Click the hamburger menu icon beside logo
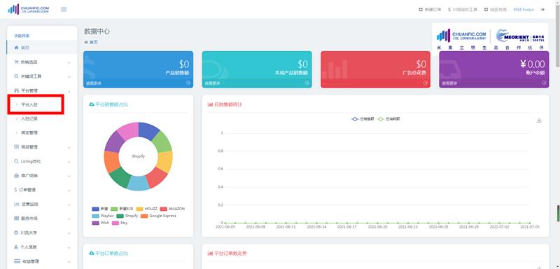560x269 pixels. (64, 9)
